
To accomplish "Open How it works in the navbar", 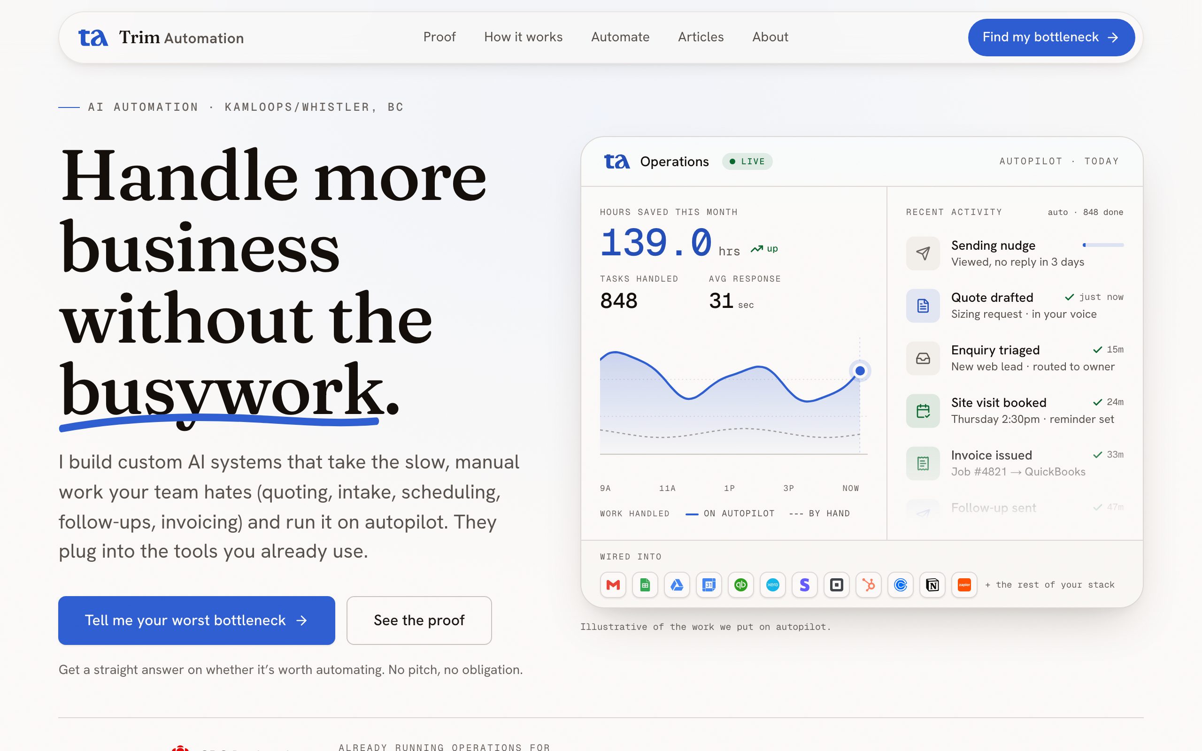I will point(523,37).
